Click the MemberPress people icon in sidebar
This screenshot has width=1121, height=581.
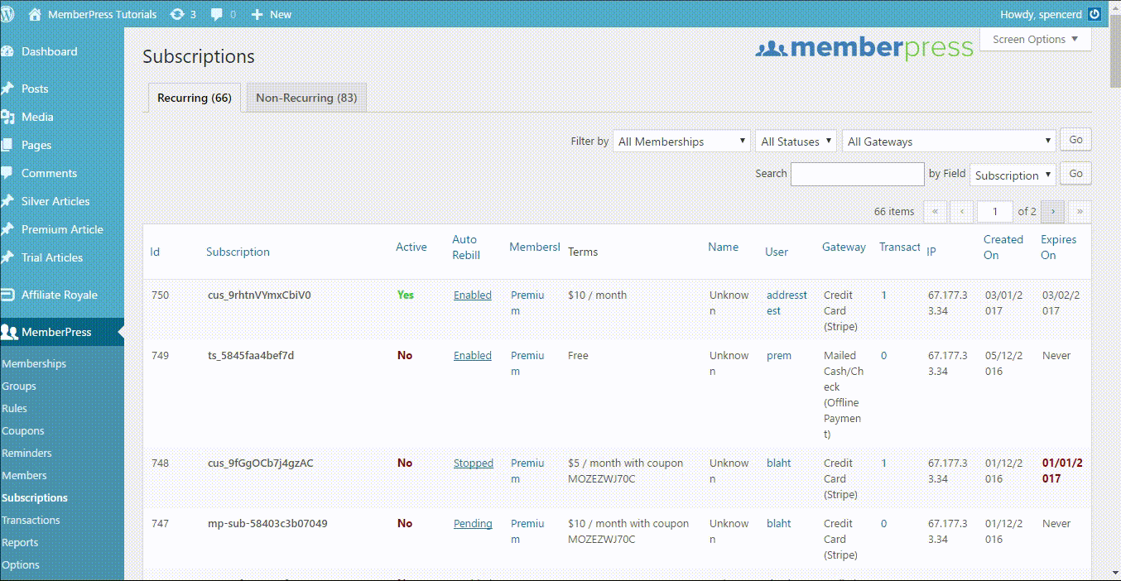click(8, 332)
